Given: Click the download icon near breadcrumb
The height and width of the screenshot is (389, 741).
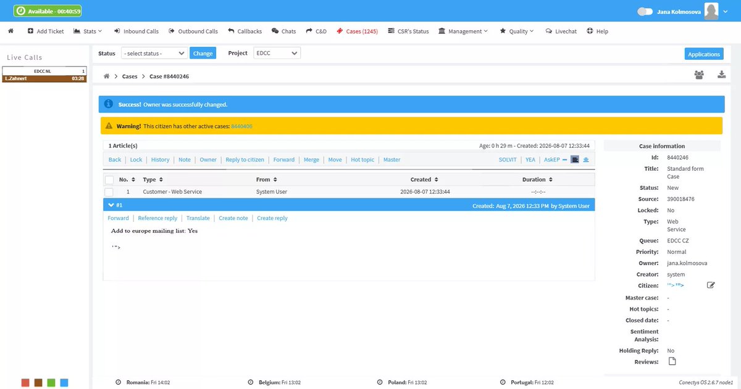Looking at the screenshot, I should tap(721, 75).
